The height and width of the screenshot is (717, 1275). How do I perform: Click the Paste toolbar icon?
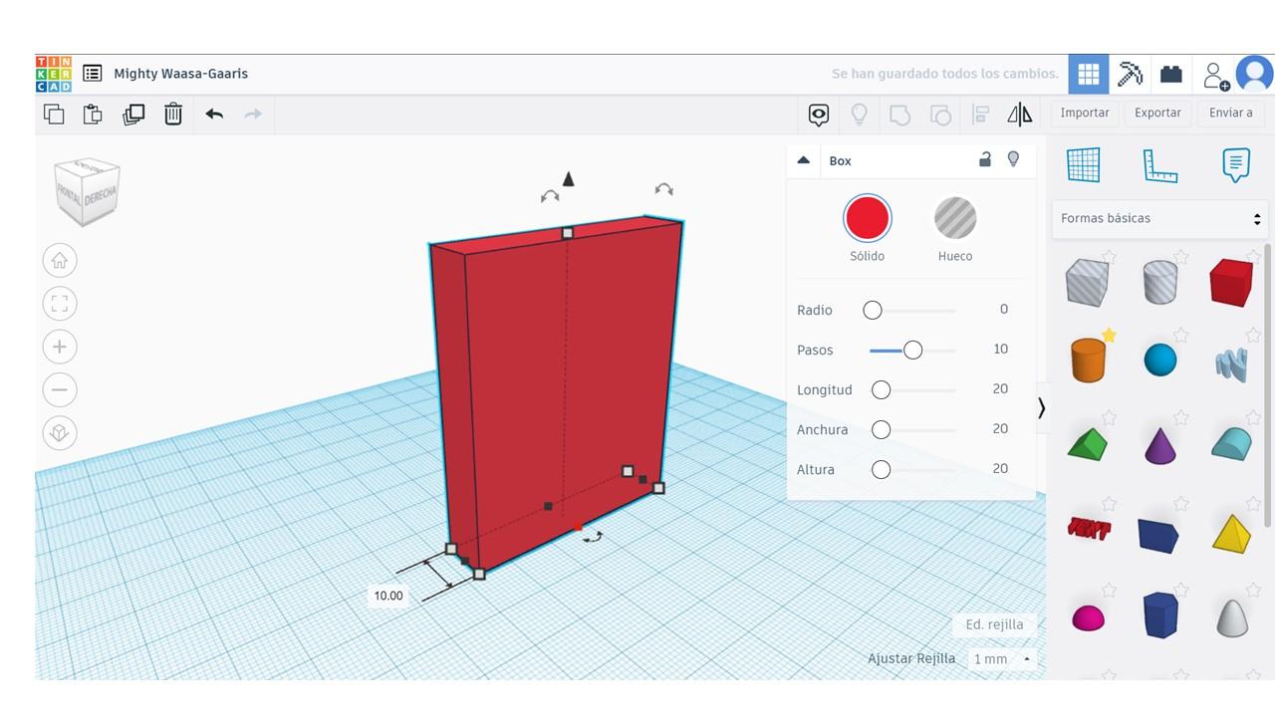tap(93, 114)
